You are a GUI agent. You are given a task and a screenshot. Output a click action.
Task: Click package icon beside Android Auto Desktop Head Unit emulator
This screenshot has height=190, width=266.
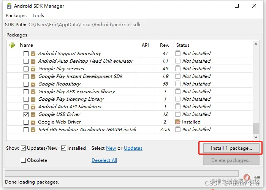pos(33,62)
